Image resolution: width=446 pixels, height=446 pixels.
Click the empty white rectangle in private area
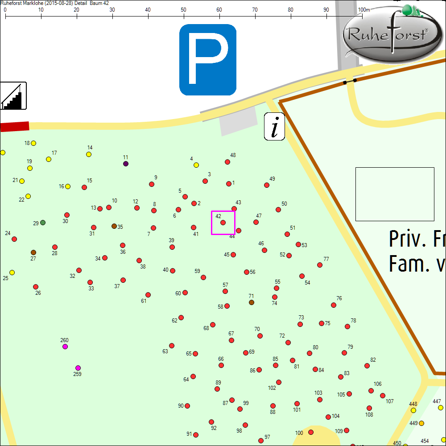coord(395,194)
